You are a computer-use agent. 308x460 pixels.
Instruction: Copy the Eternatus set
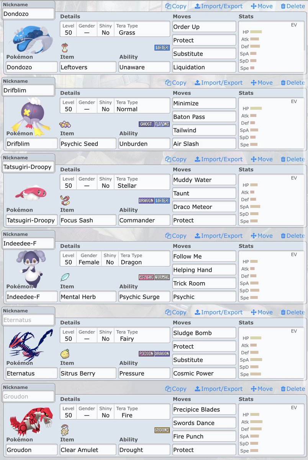click(176, 312)
